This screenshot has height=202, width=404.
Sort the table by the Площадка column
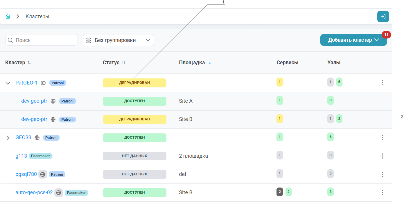click(x=209, y=63)
